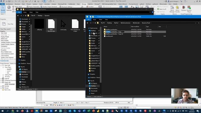The image size is (201, 113).
Task: Expand Ceiling Plans in Project Browser
Action: point(3,75)
